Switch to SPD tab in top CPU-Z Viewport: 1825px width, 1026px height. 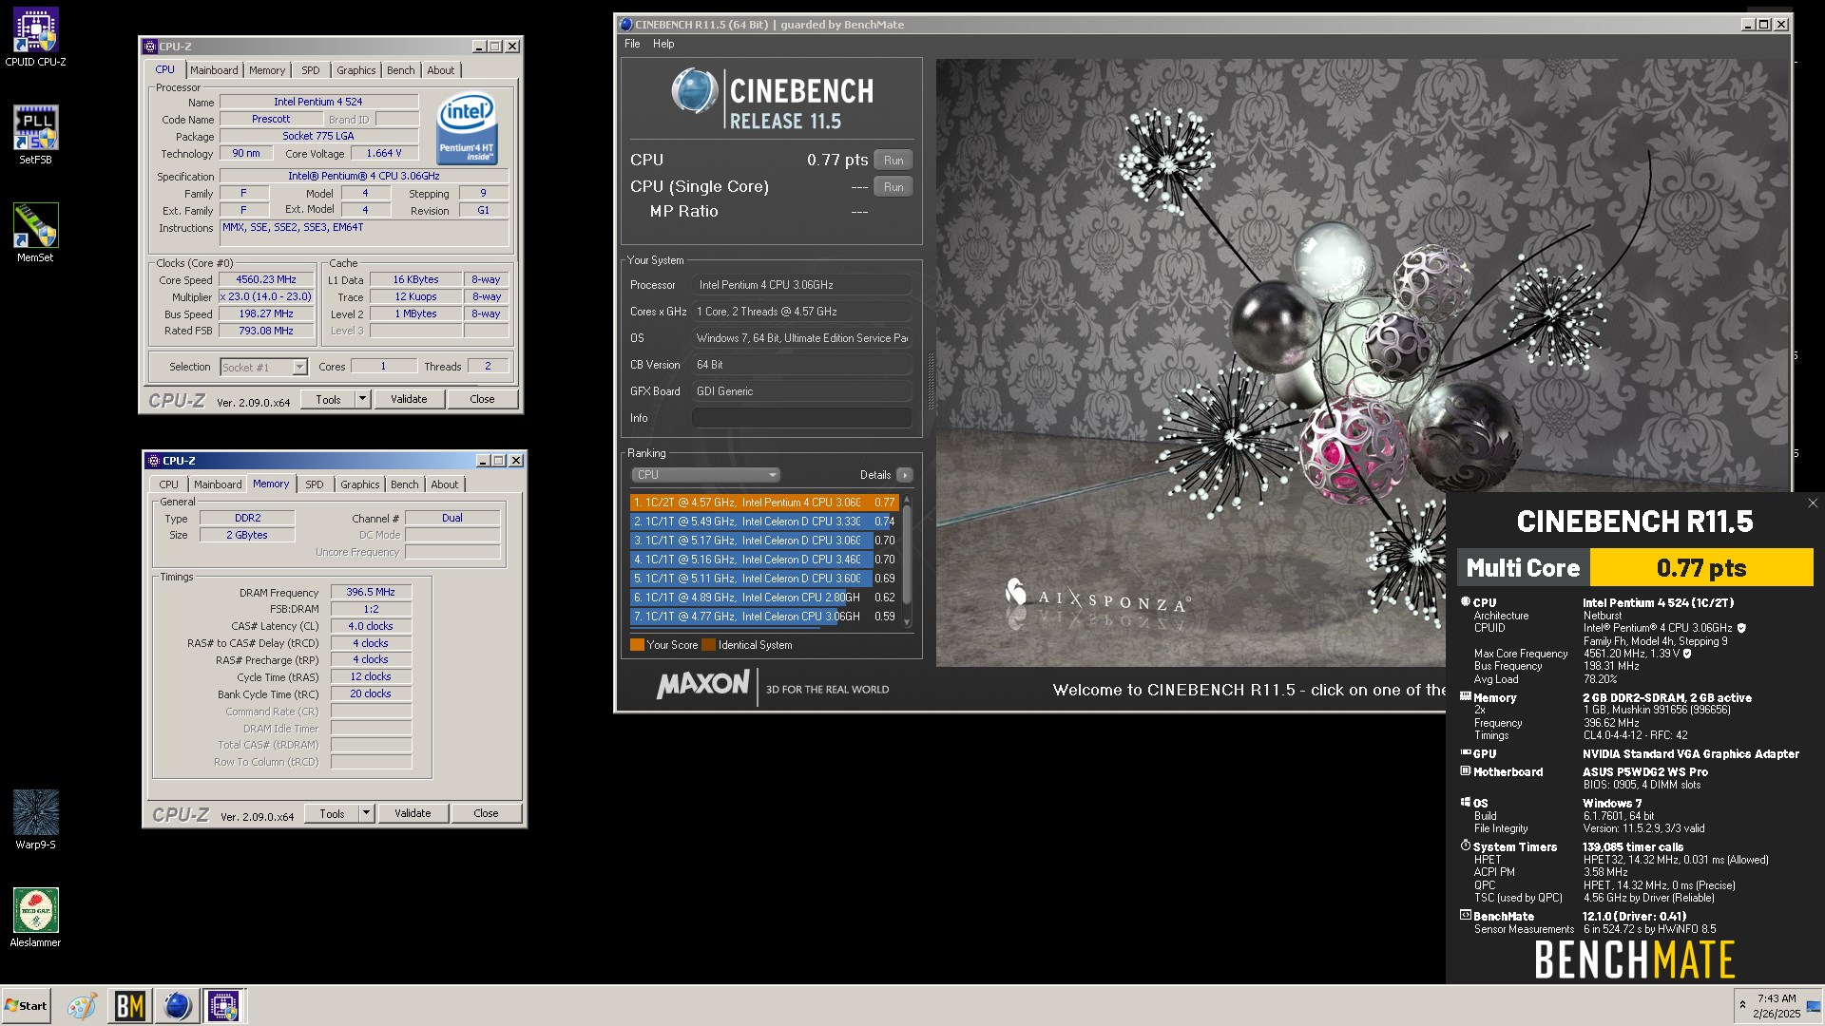311,70
